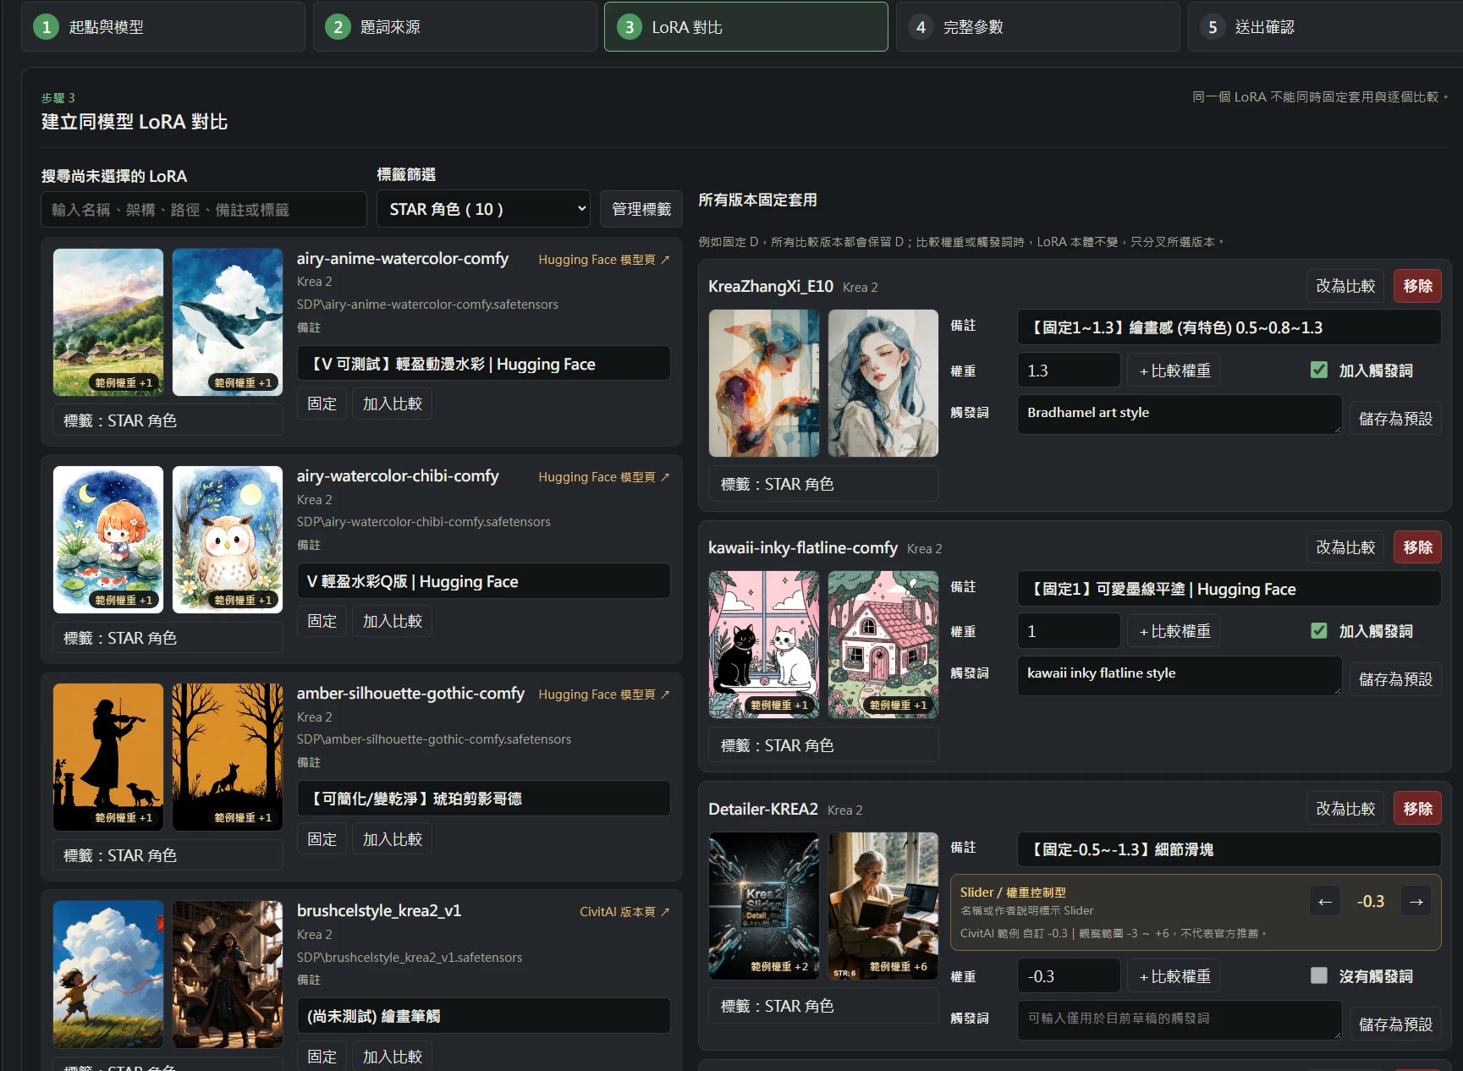1463x1071 pixels.
Task: Go to step 1 起點與模型 tab
Action: (x=163, y=27)
